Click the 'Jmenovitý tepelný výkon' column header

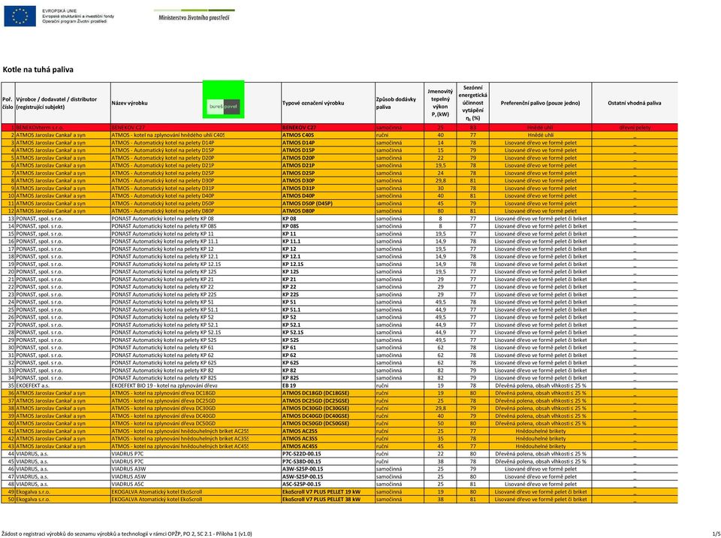(440, 103)
